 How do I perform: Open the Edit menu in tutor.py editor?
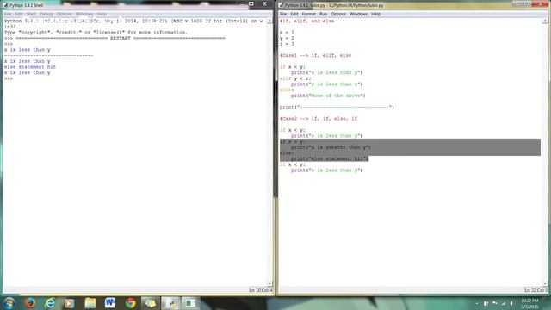[294, 14]
